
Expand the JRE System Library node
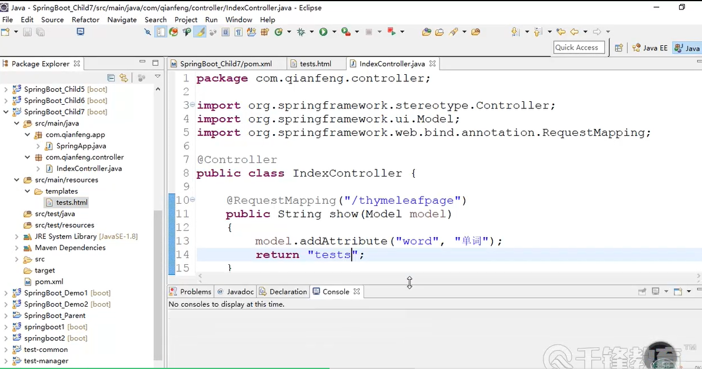(x=16, y=237)
